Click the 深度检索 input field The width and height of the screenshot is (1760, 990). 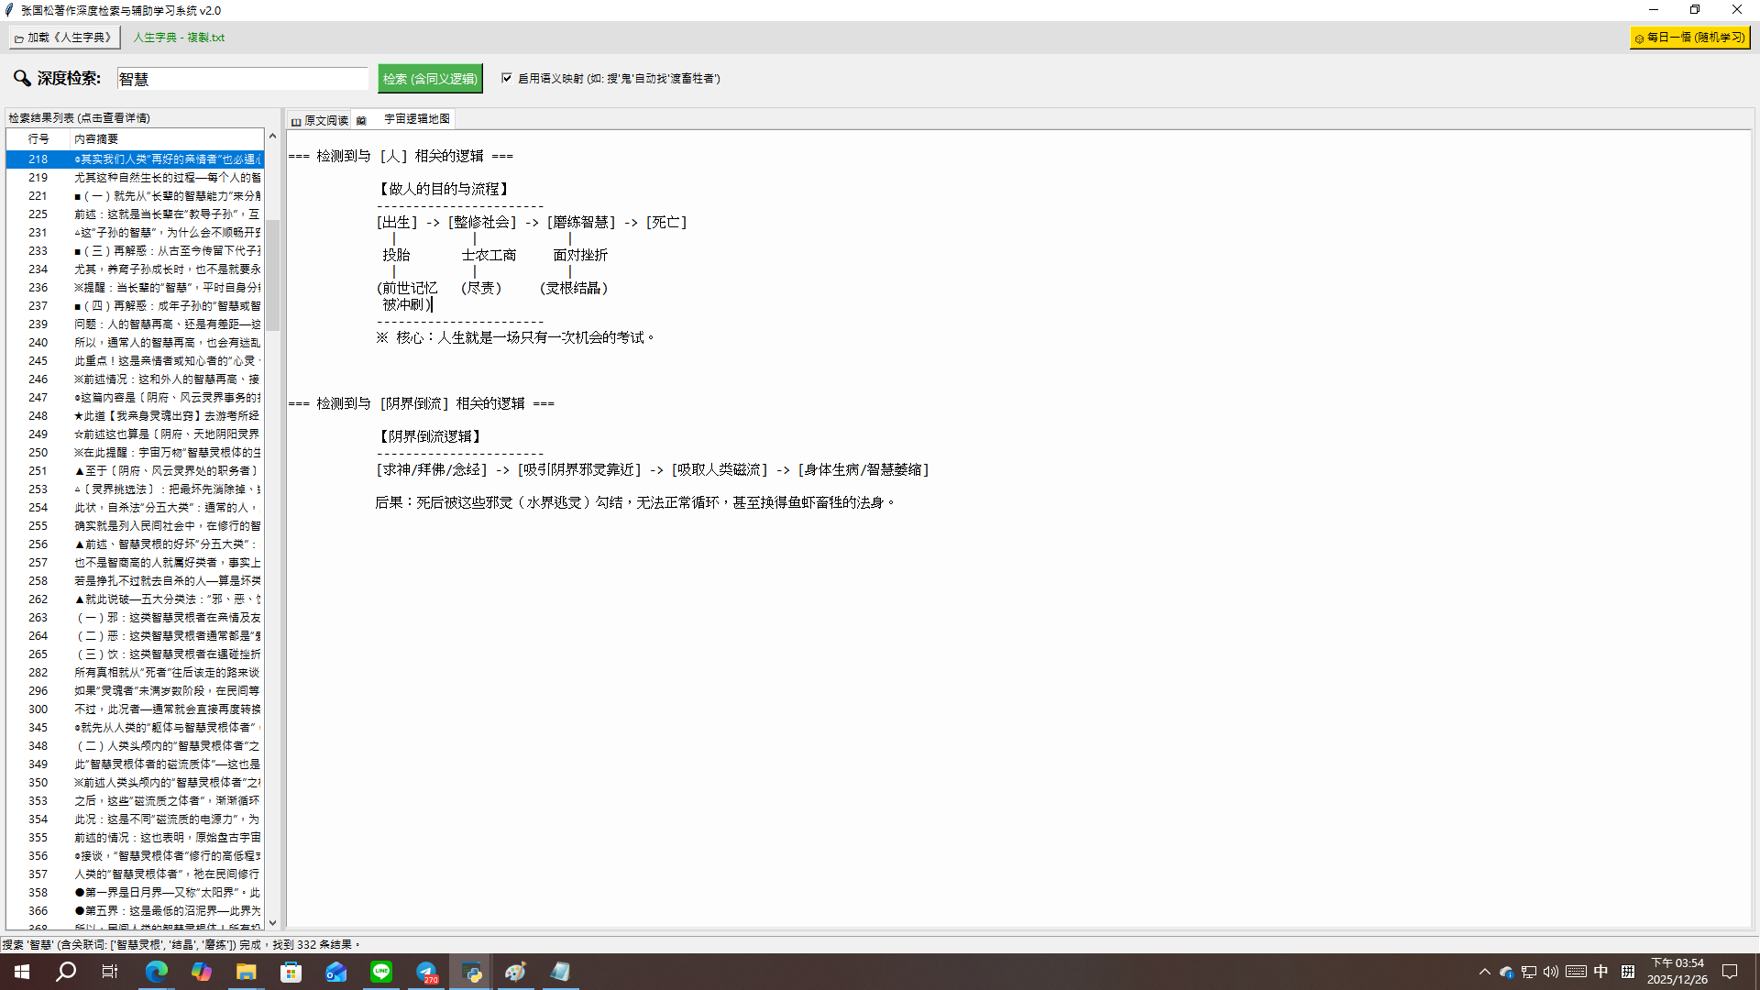click(x=242, y=79)
